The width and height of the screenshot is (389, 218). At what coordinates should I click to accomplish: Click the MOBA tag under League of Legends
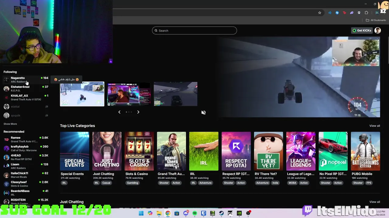(x=292, y=183)
